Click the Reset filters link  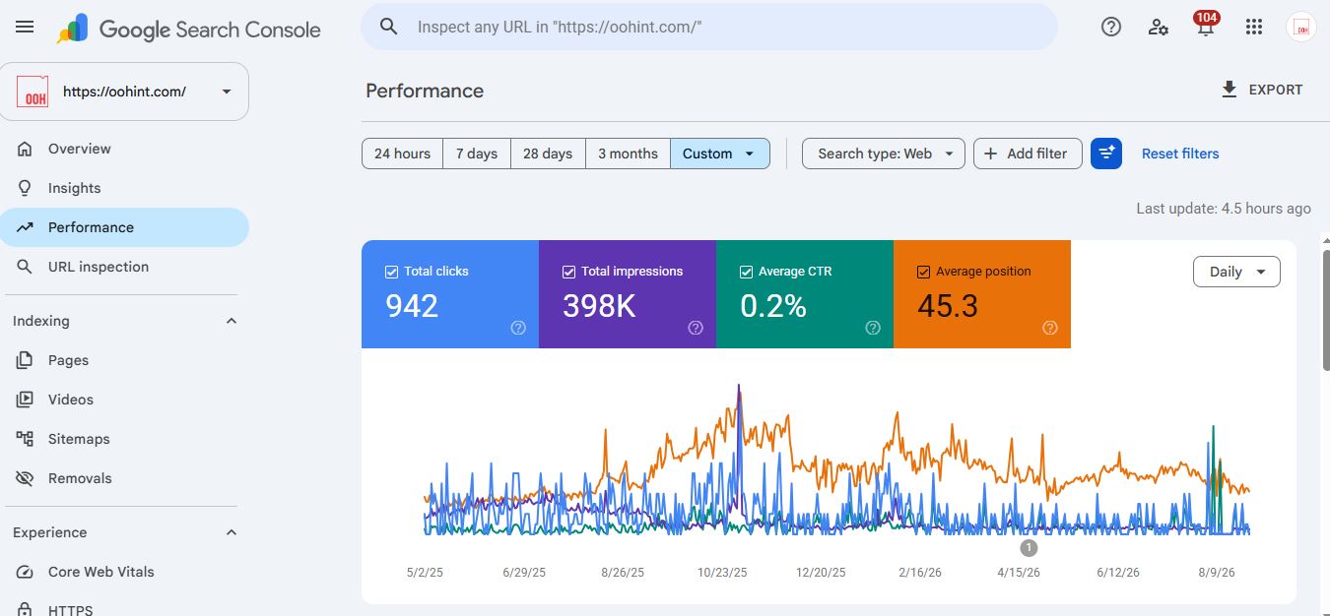(1180, 154)
